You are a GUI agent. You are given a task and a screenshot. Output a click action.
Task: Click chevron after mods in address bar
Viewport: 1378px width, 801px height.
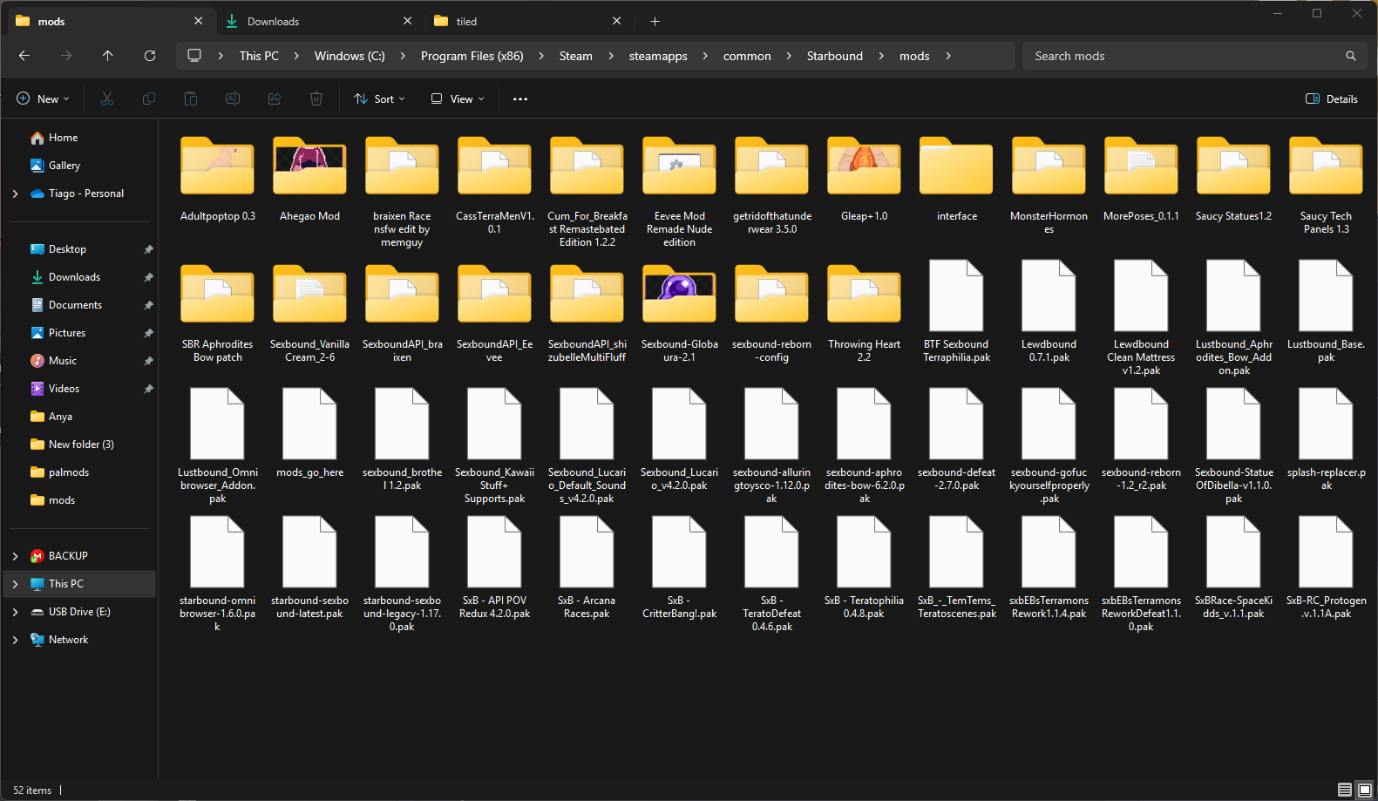click(x=948, y=56)
